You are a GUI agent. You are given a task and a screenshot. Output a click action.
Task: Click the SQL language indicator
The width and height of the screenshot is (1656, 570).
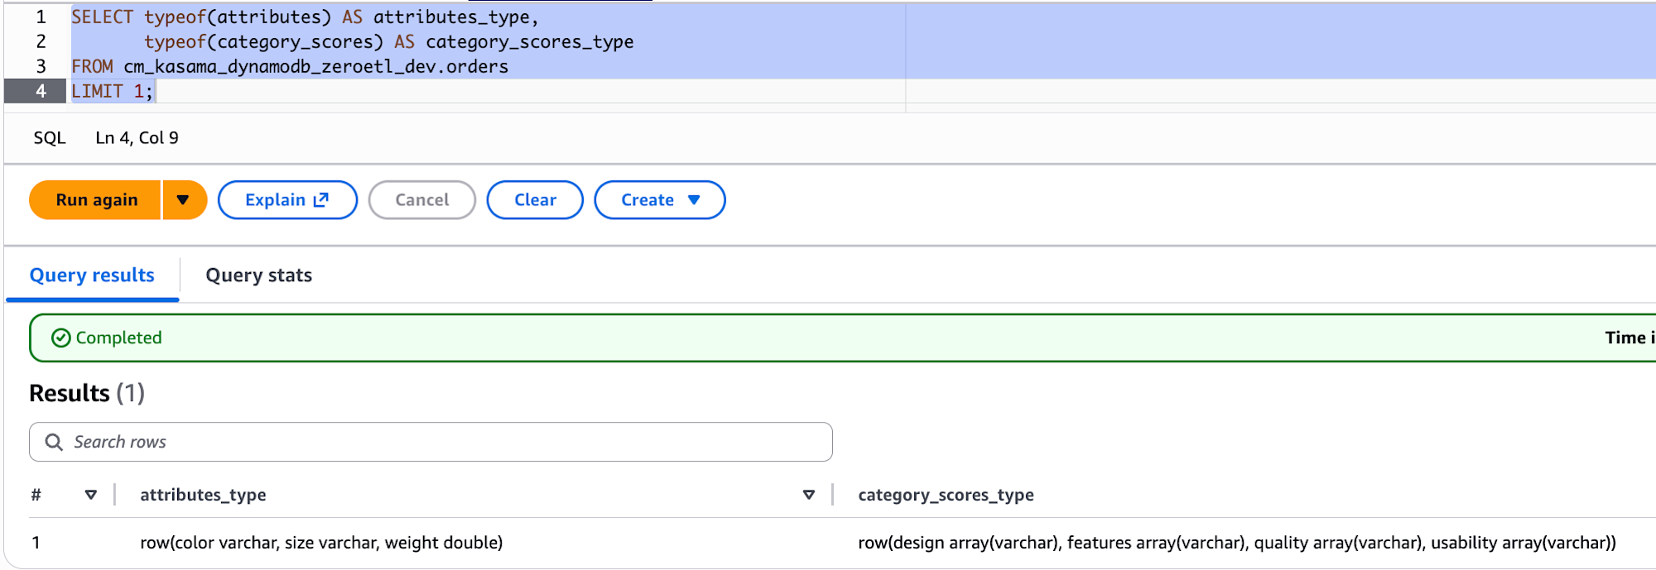[x=50, y=138]
